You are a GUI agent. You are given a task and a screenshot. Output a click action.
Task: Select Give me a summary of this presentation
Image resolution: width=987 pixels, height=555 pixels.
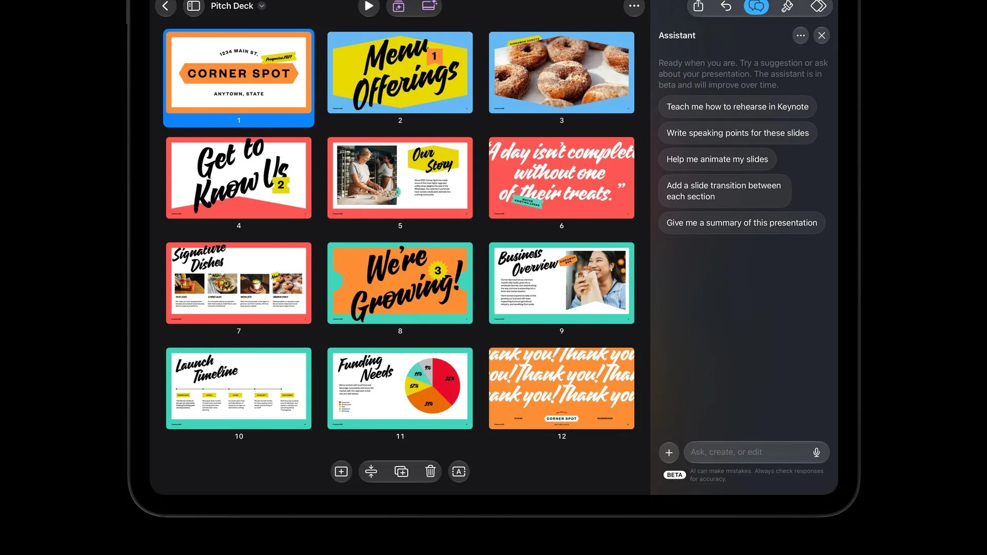pos(741,223)
